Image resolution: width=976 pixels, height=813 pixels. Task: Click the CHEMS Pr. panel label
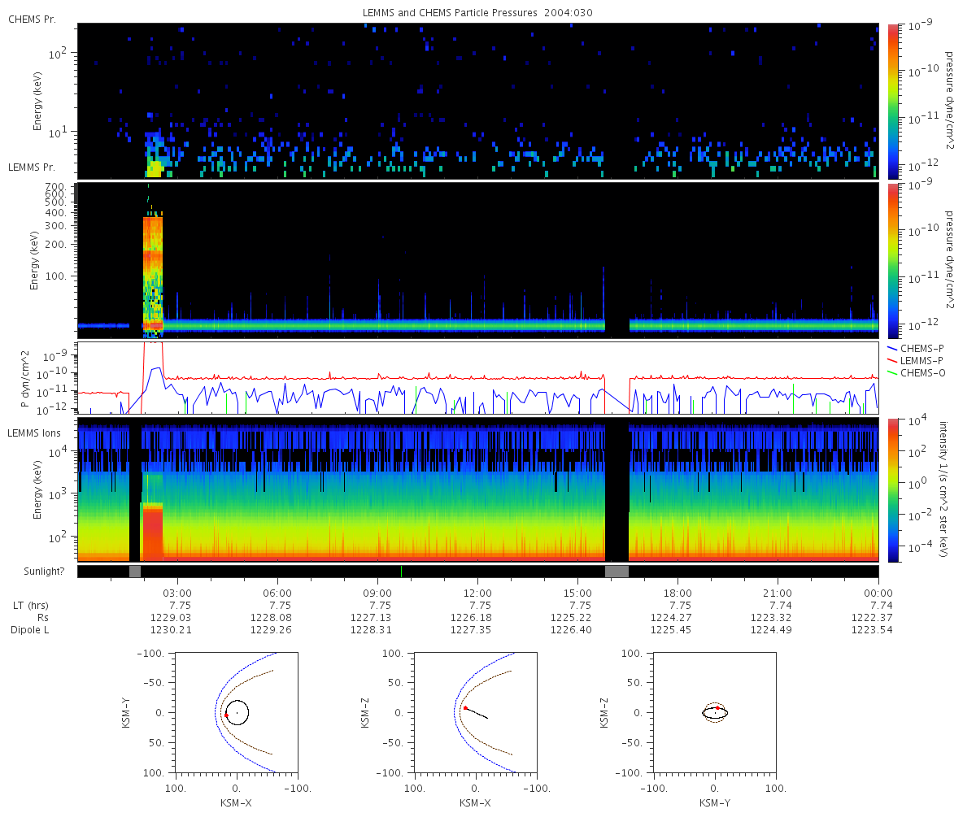[x=32, y=19]
